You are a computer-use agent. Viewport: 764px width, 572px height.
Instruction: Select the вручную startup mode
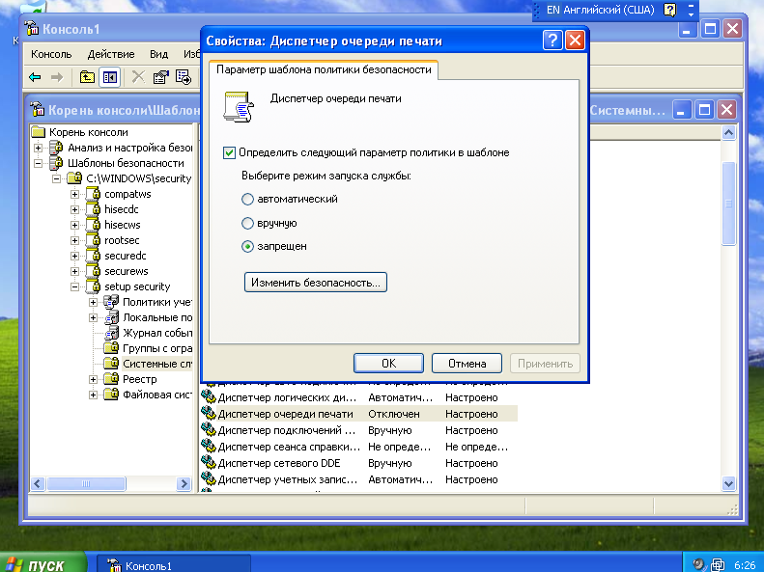247,223
